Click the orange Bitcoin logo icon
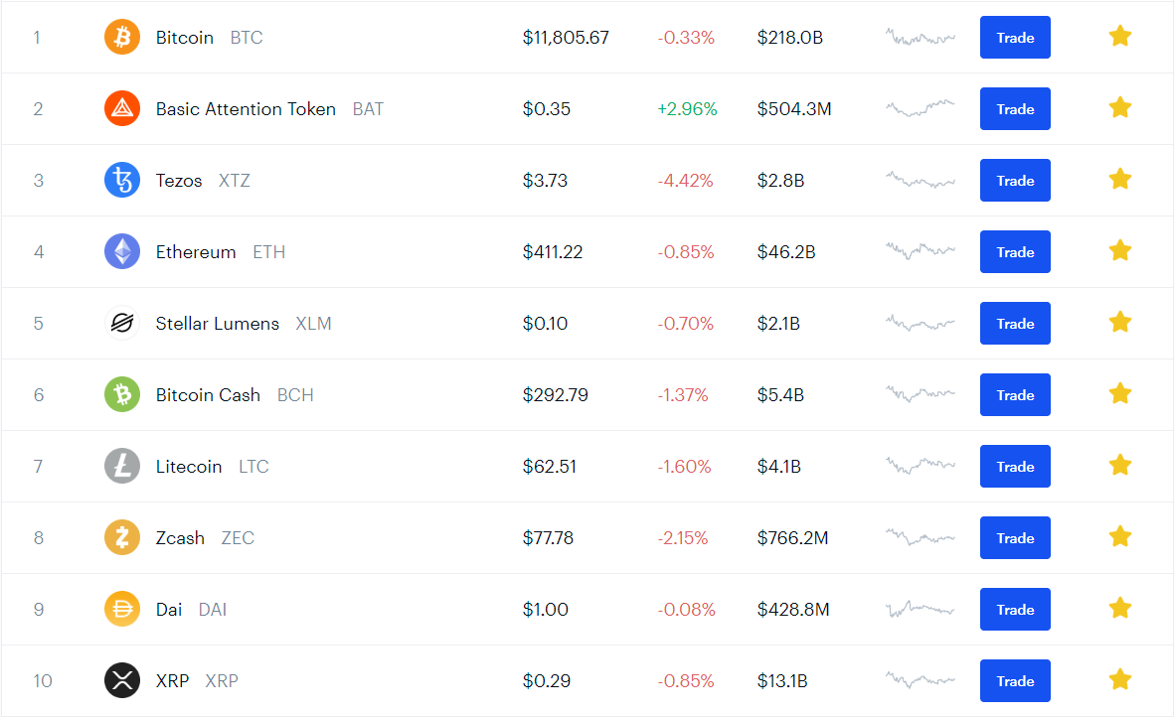Viewport: 1174px width, 717px height. coord(122,38)
